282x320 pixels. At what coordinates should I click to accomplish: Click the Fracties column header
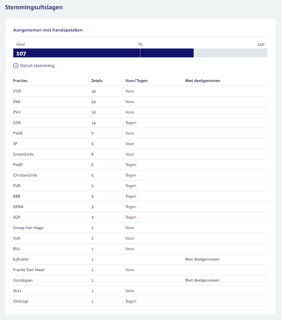tap(20, 81)
